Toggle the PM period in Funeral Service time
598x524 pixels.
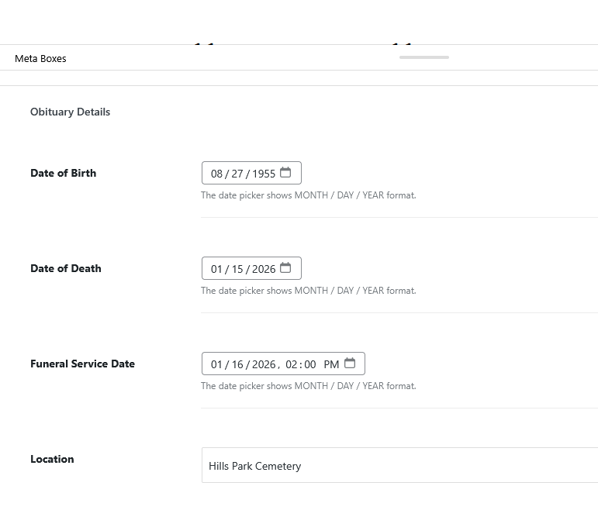[x=331, y=364]
